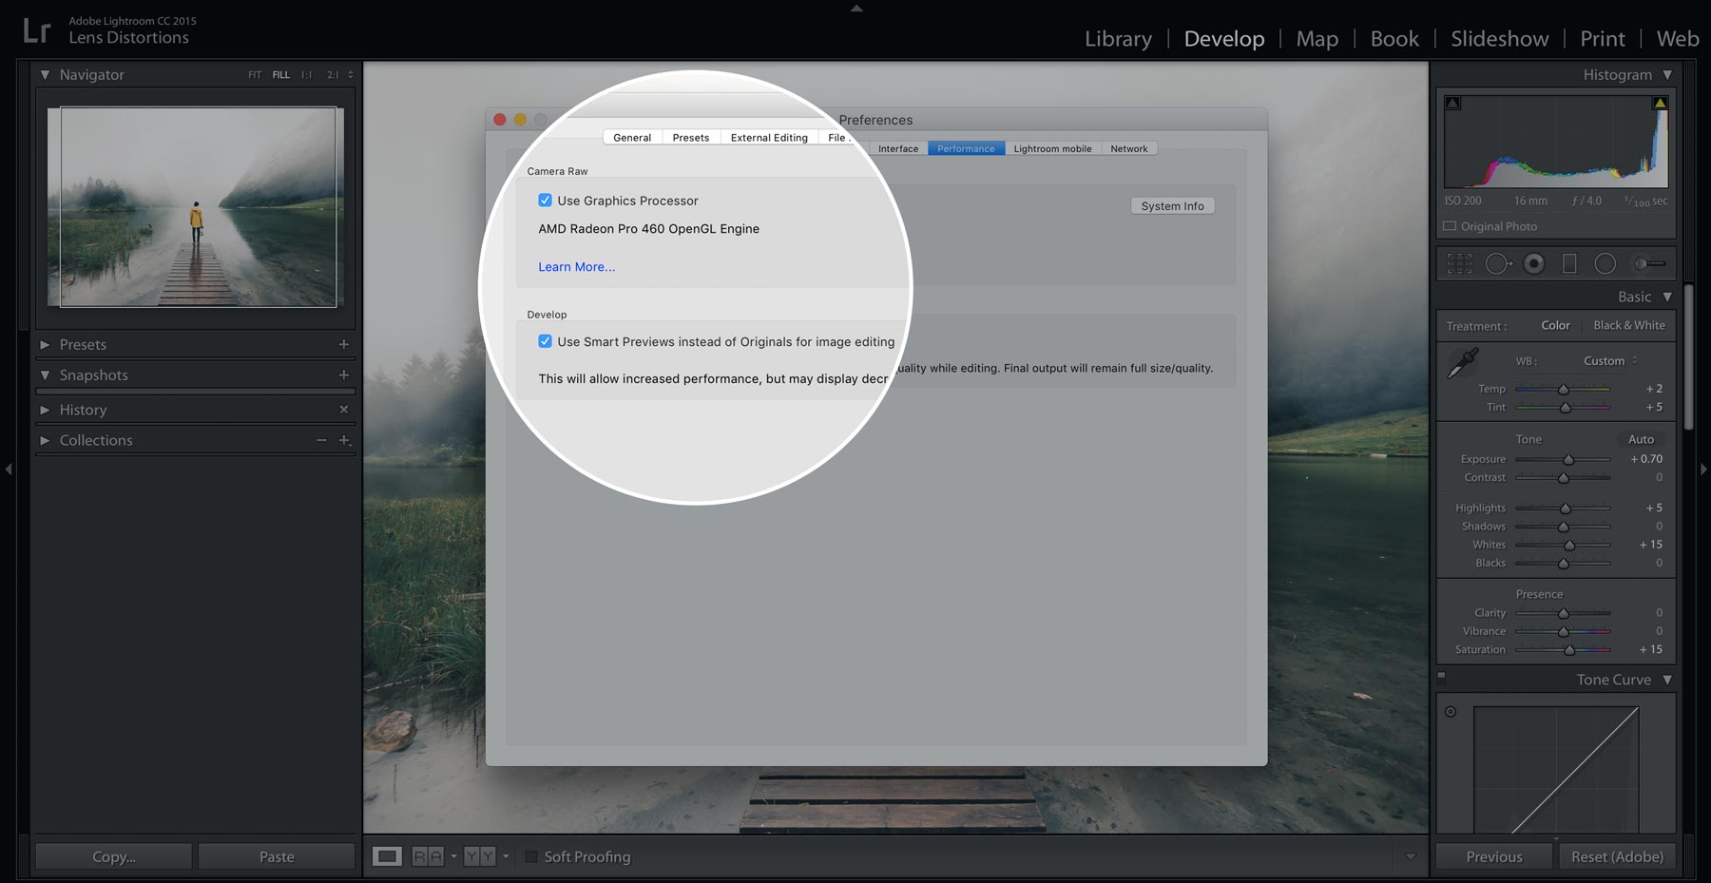Select the Radial Filter tool

click(x=1605, y=263)
